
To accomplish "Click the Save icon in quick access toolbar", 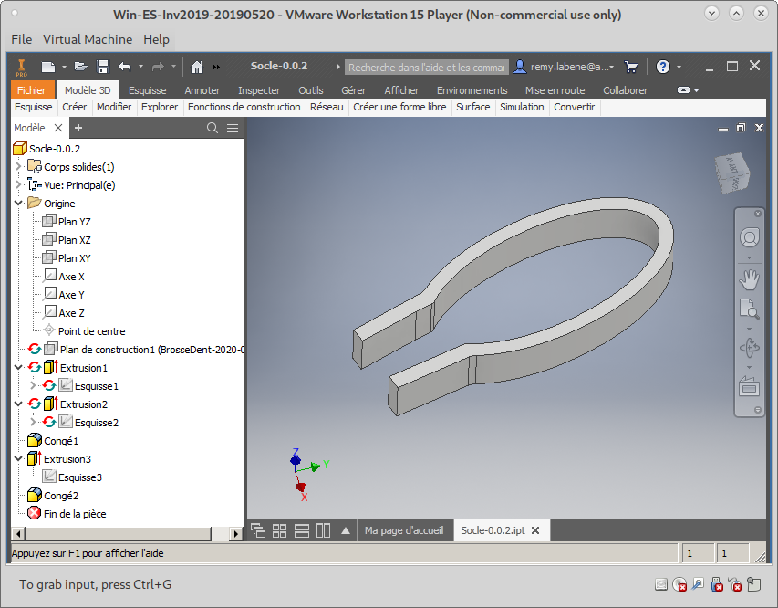I will [103, 67].
